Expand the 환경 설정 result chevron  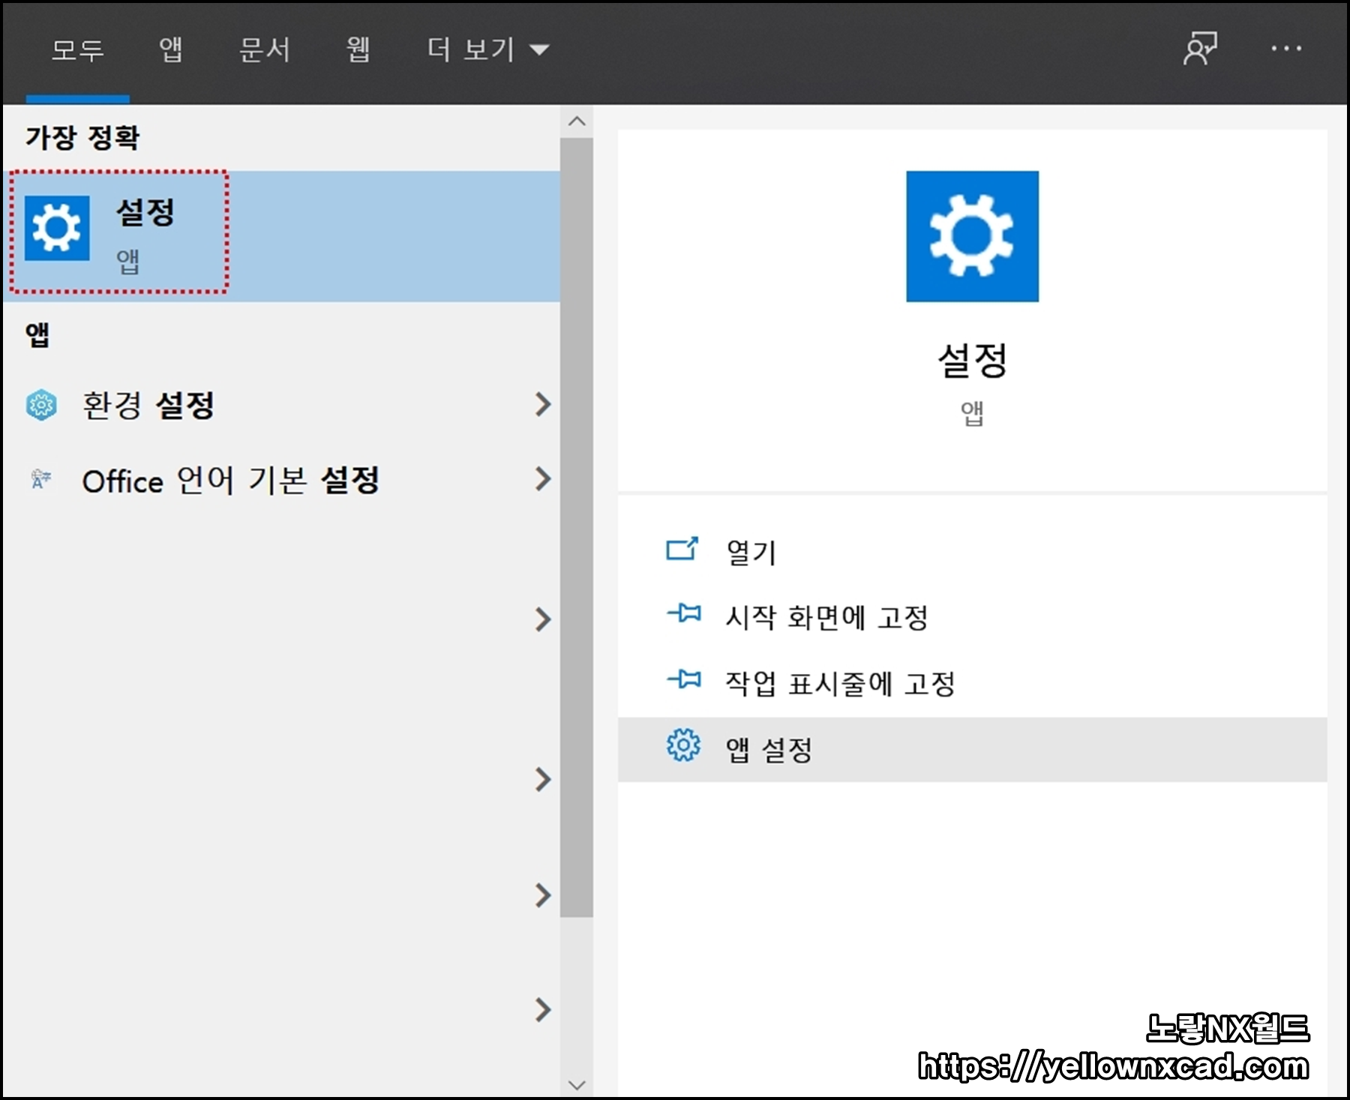coord(543,405)
